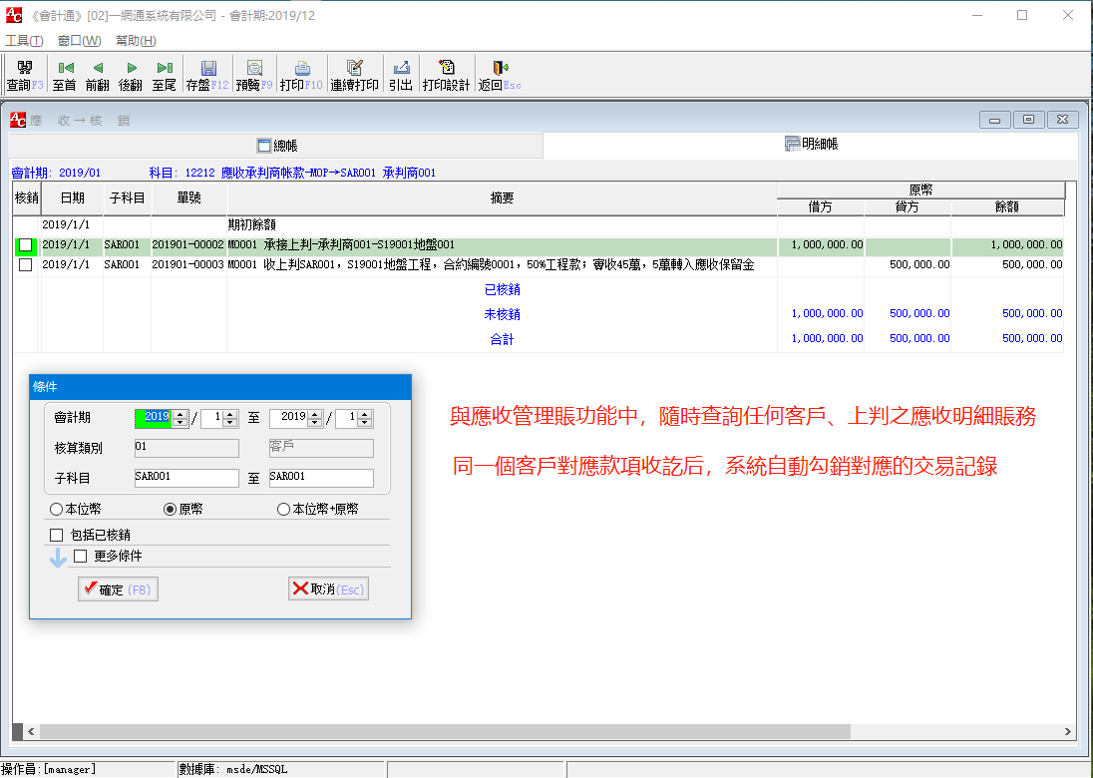Toggle the 更多條件 checkbox
Image resolution: width=1093 pixels, height=778 pixels.
point(78,556)
